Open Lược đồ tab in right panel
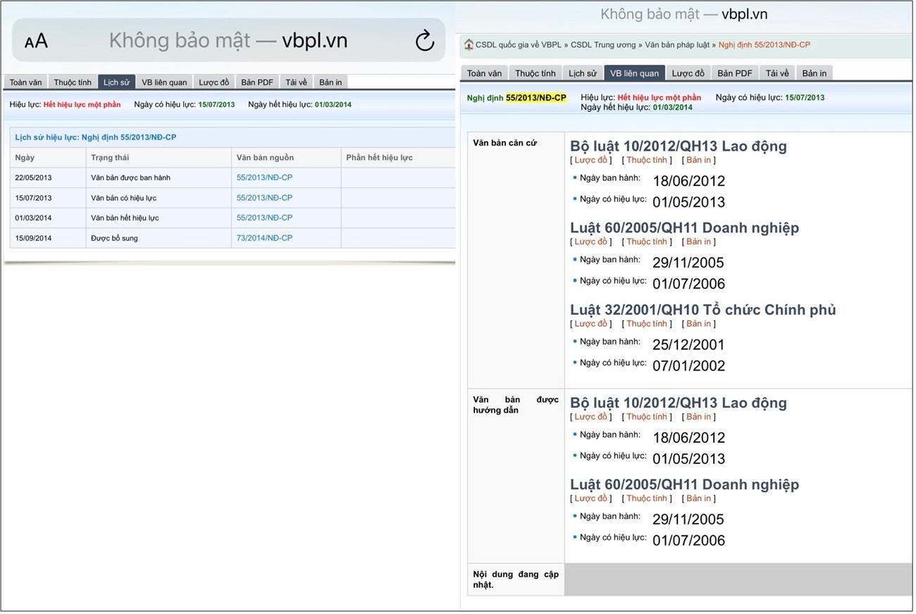The image size is (916, 614). coord(688,73)
